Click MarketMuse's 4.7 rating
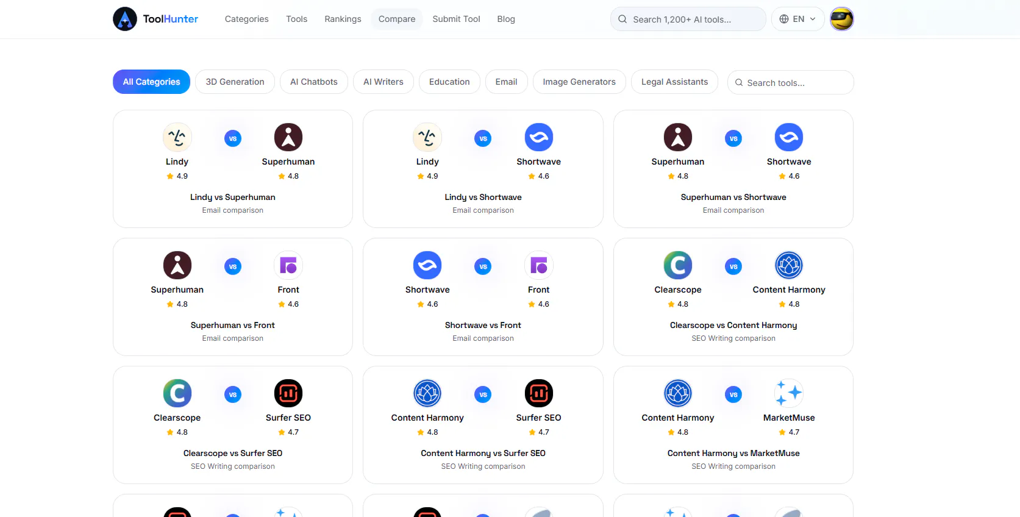The width and height of the screenshot is (1020, 517). (789, 432)
